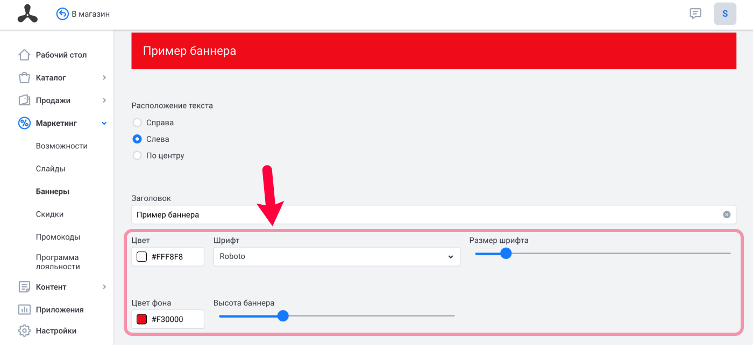
Task: Click the back arrow icon near В магазин
Action: (x=62, y=14)
